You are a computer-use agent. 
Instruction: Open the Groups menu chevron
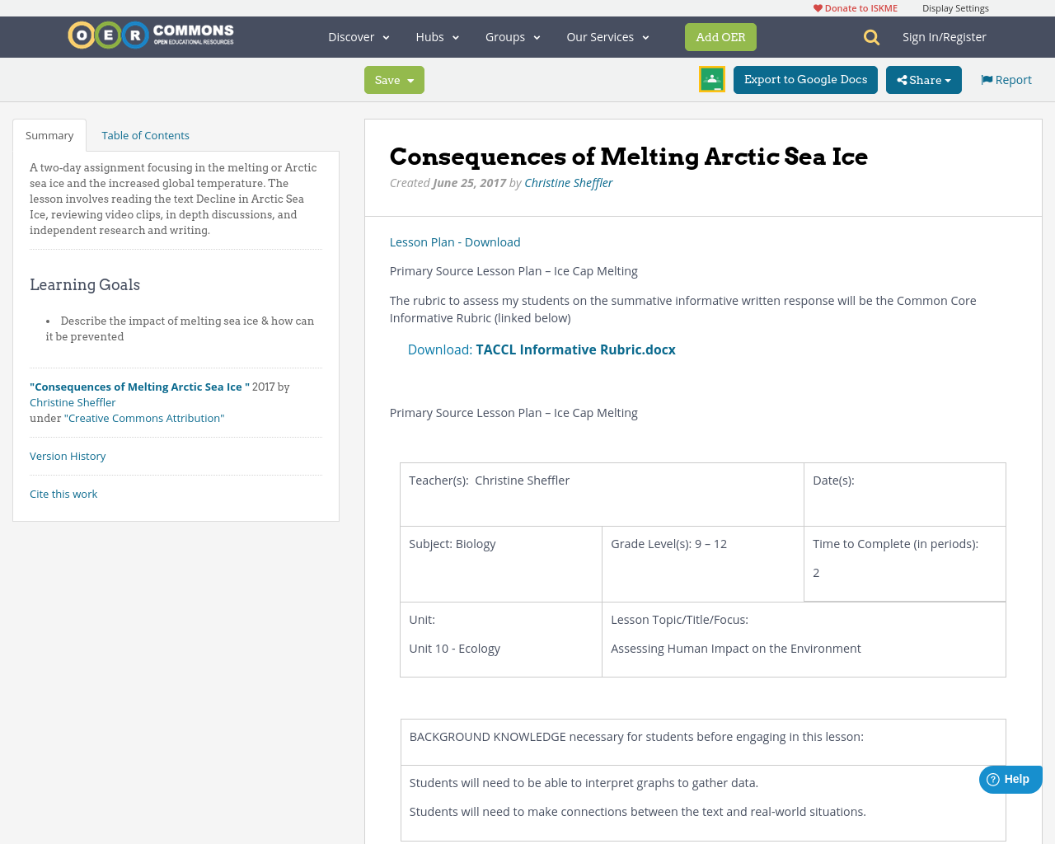[537, 36]
